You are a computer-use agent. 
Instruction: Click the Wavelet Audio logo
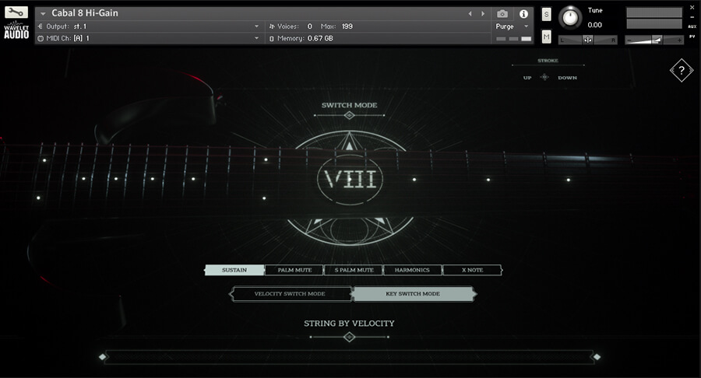point(16,30)
